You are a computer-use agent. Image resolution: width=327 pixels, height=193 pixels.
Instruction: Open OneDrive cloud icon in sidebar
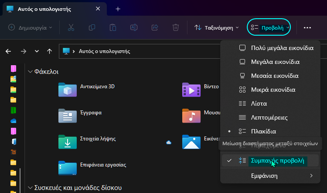[14, 121]
